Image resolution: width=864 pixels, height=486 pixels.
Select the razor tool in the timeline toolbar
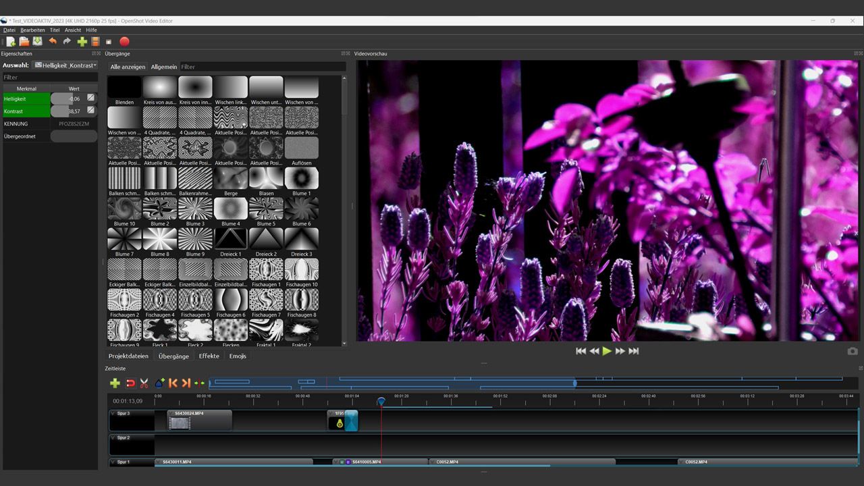tap(144, 383)
